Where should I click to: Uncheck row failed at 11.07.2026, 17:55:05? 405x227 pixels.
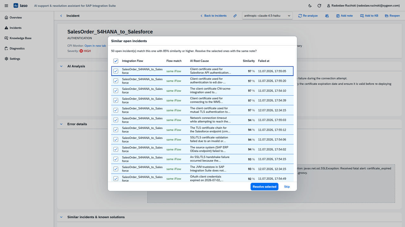click(x=116, y=71)
